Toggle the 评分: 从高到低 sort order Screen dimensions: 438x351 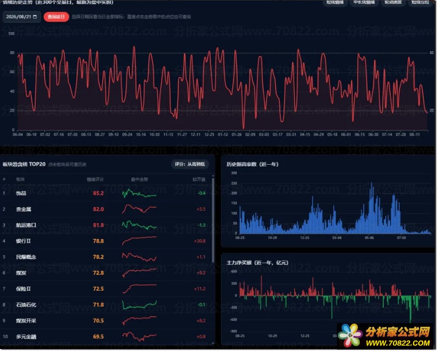[190, 164]
